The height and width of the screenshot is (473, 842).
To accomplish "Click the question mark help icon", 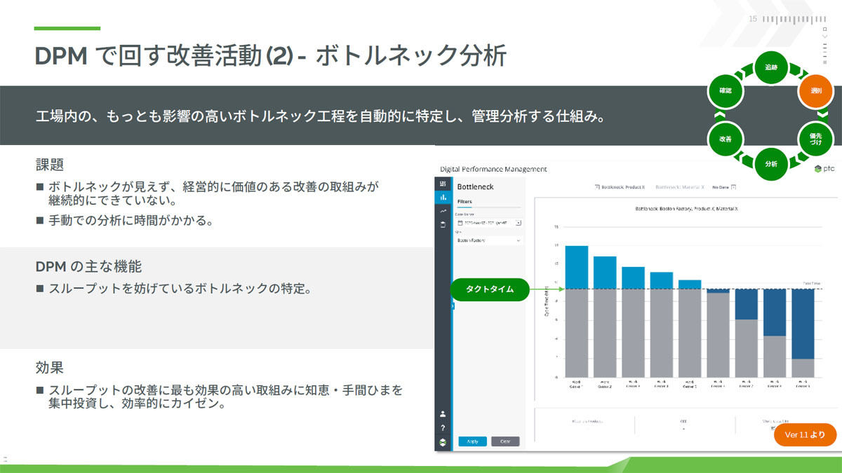I will click(443, 427).
